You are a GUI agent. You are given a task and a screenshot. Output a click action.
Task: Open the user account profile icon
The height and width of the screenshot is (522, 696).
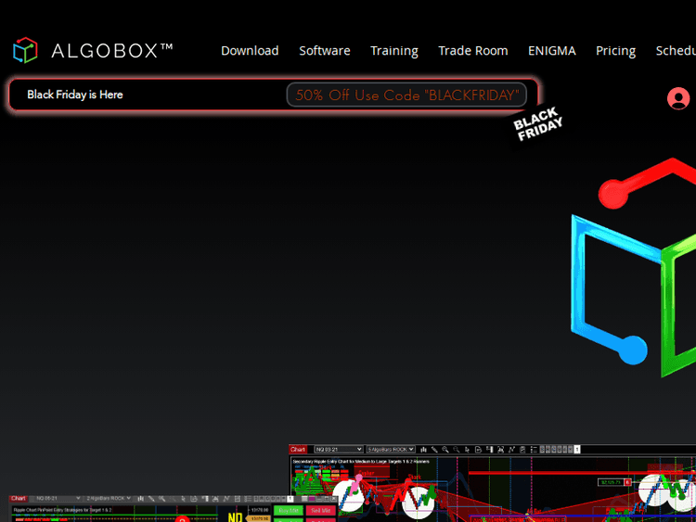[678, 98]
